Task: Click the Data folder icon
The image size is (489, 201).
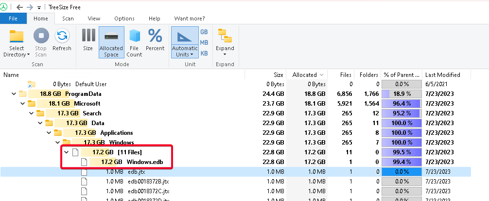Action: pyautogui.click(x=49, y=123)
